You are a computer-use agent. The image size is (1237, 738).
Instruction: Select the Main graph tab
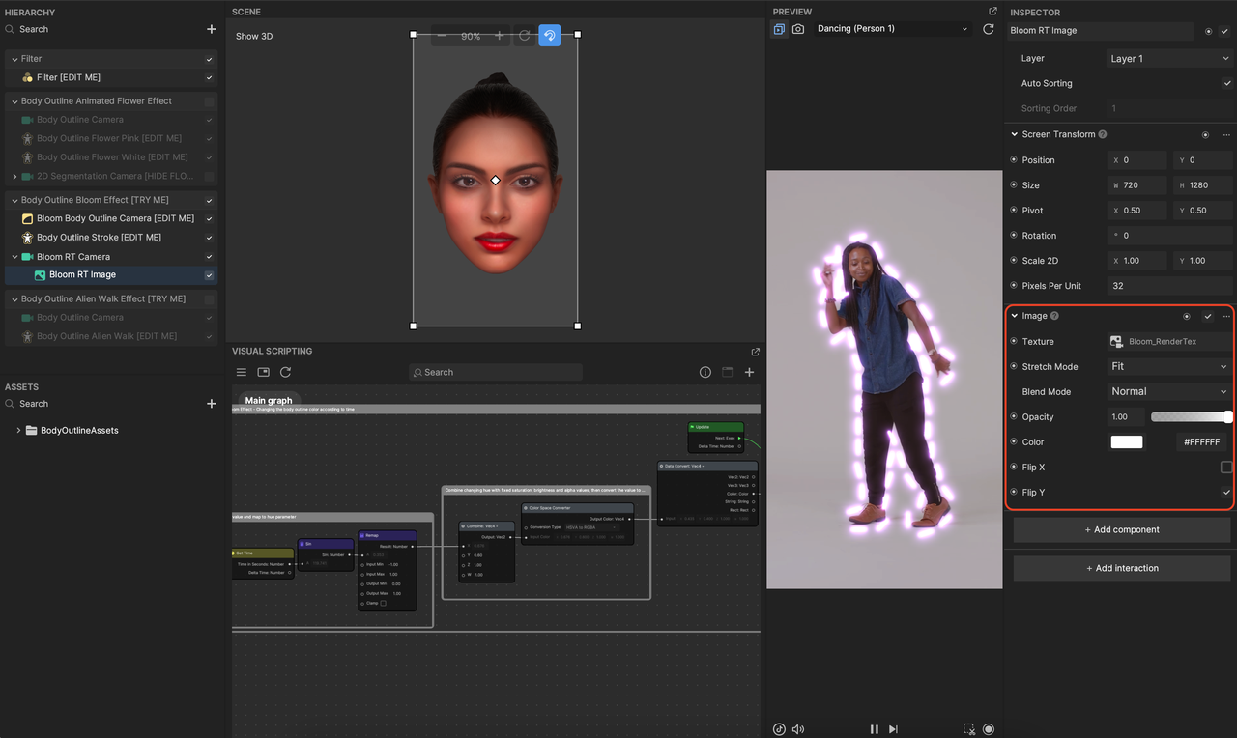coord(268,400)
